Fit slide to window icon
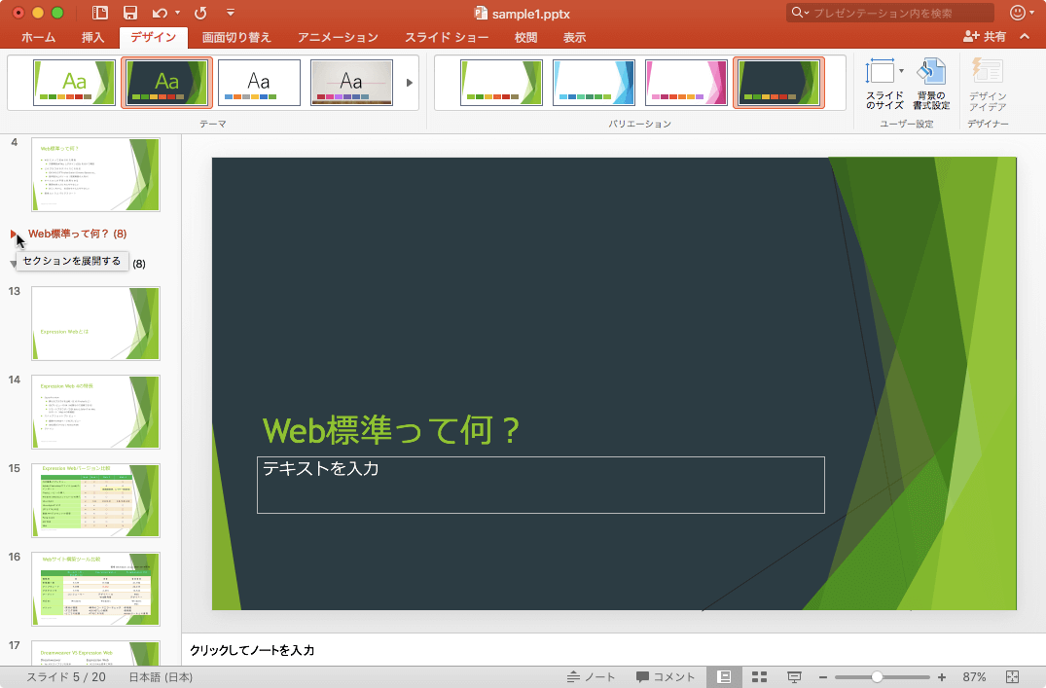 [x=1012, y=676]
